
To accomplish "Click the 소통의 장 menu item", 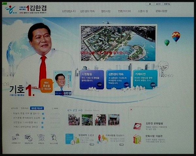I will click(x=143, y=11).
